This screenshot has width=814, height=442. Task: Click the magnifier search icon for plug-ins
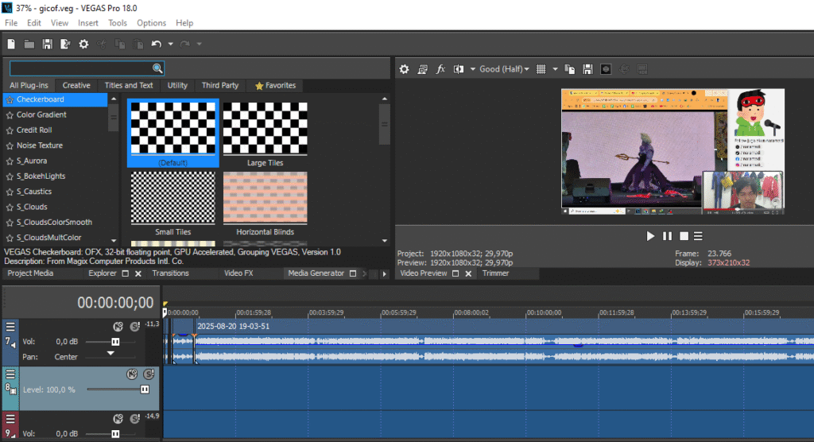coord(157,68)
